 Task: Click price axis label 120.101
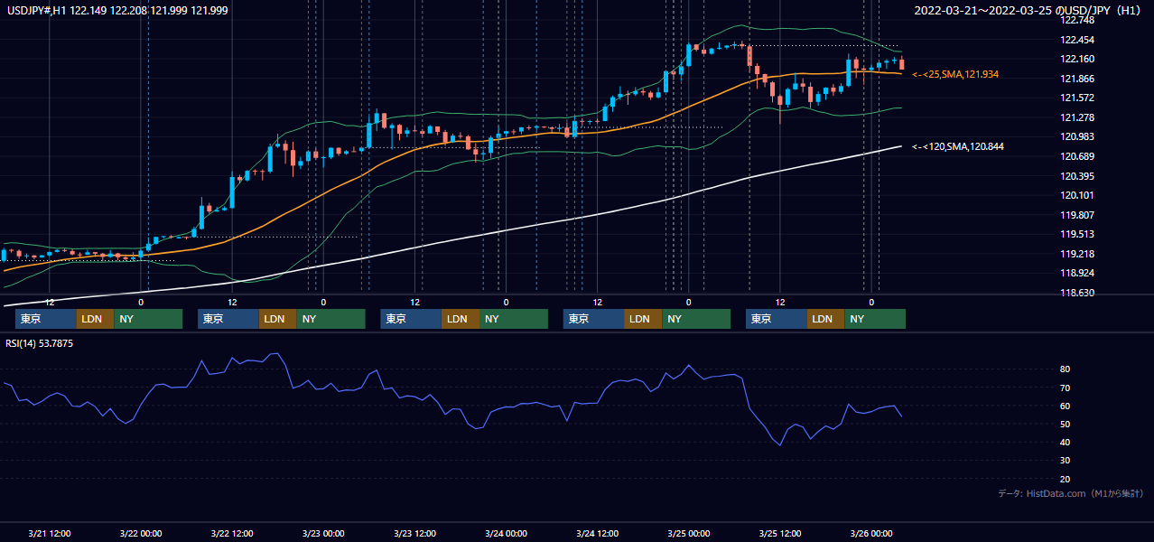pyautogui.click(x=1077, y=196)
